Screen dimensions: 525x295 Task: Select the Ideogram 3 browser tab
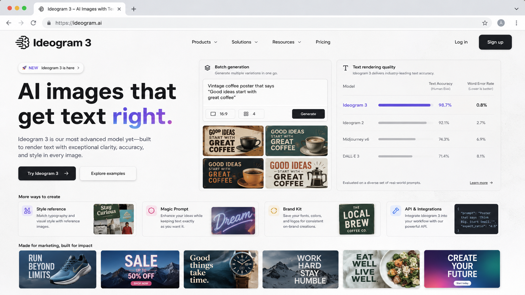[x=79, y=9]
